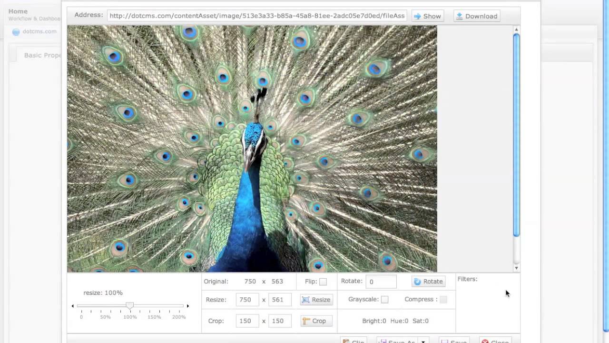This screenshot has height=343, width=609.
Task: Enable the Grayscale checkbox
Action: pyautogui.click(x=384, y=300)
